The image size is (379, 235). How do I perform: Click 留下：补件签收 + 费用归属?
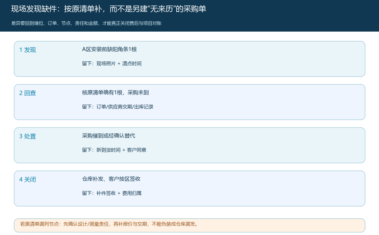112,193
